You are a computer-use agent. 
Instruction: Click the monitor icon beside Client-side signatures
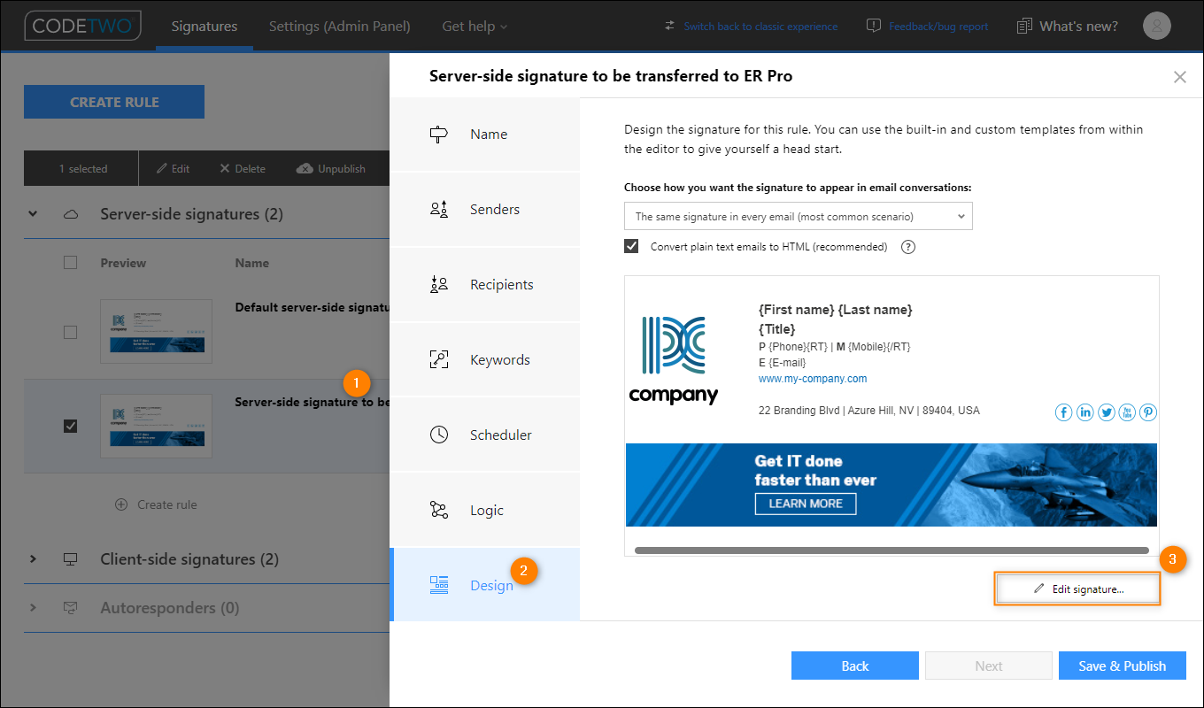click(x=71, y=559)
